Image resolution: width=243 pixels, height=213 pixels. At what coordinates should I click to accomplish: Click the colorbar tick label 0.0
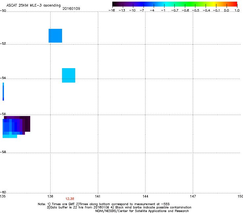pyautogui.click(x=227, y=10)
